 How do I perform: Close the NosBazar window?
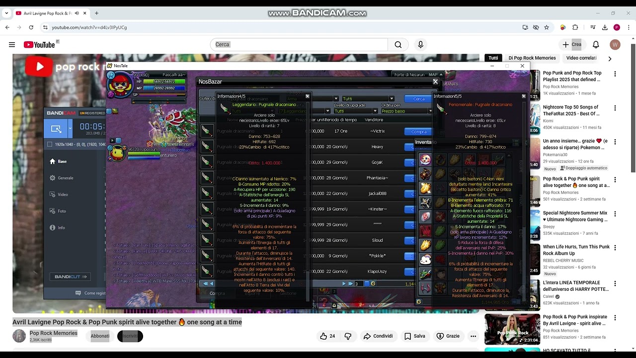pos(435,82)
